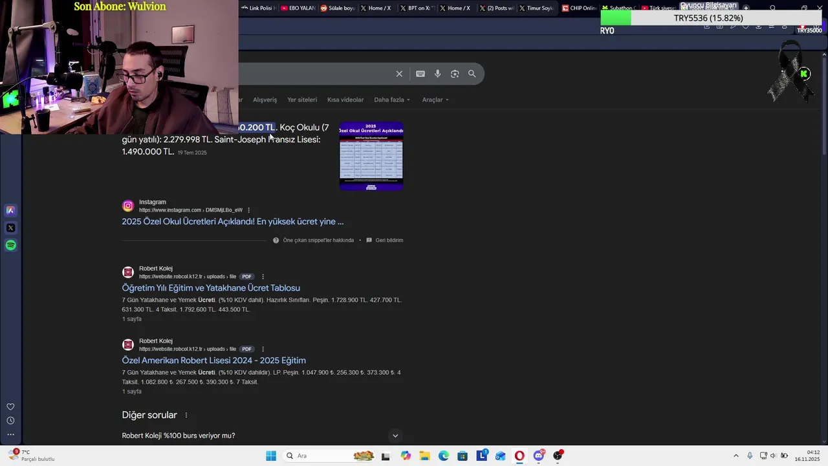Click the Windows taskbar Ara search box
Image resolution: width=828 pixels, height=466 pixels.
click(x=328, y=456)
